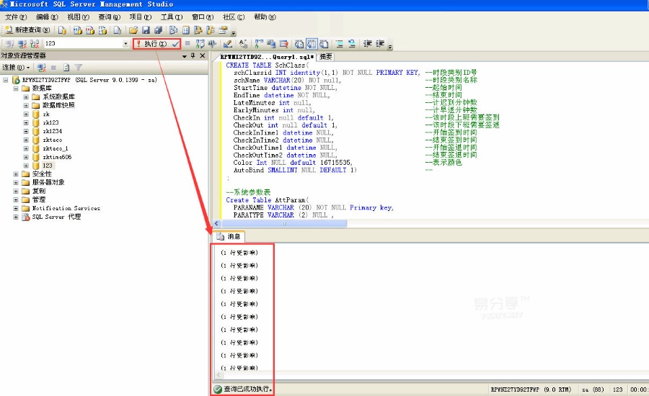Toggle Results to Grid icon
The height and width of the screenshot is (396, 649).
[x=312, y=43]
